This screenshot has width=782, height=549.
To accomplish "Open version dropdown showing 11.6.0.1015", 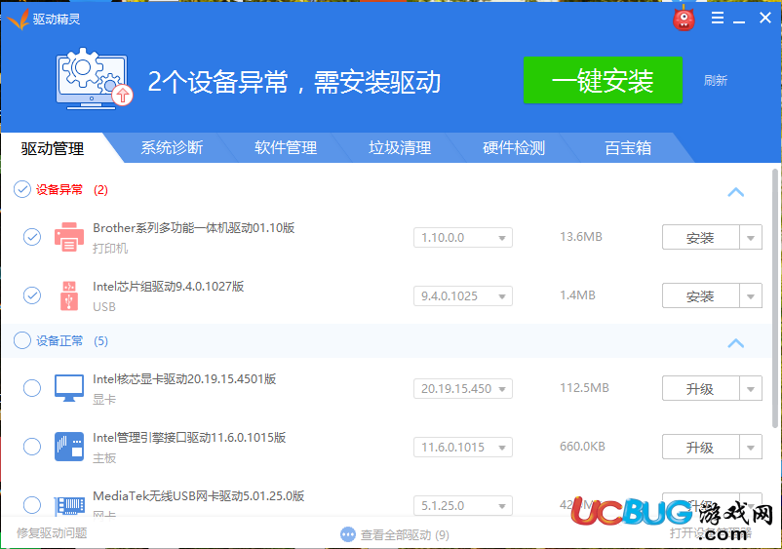I will [x=463, y=448].
